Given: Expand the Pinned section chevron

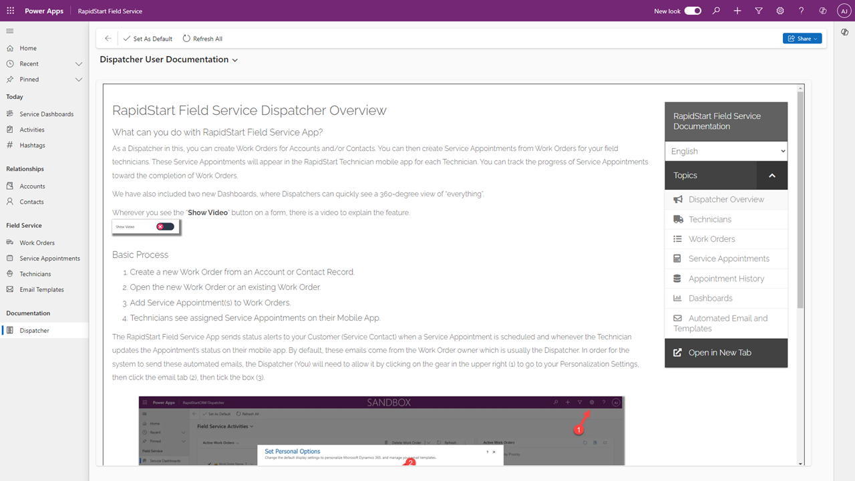Looking at the screenshot, I should [x=79, y=79].
